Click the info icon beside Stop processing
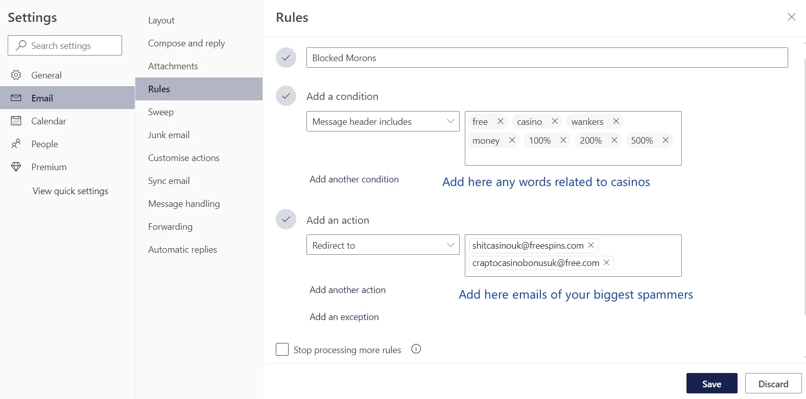 point(416,349)
